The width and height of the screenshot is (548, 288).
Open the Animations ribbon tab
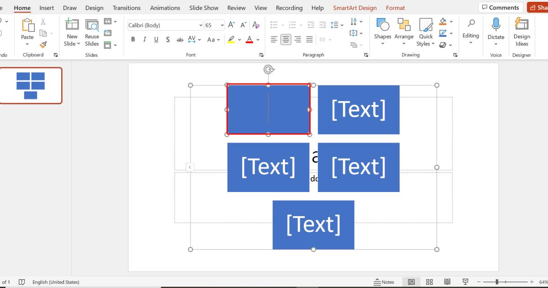pyautogui.click(x=165, y=8)
